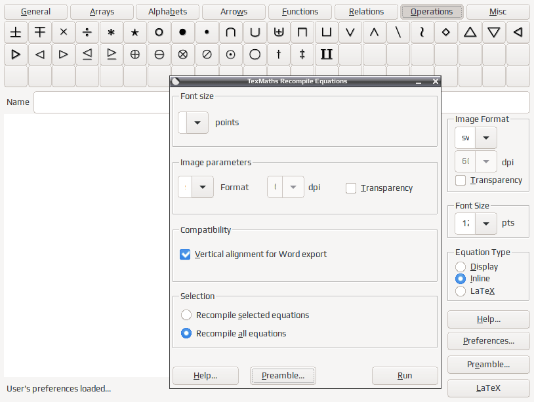Insert the circled times symbol
Screen dimensions: 534x402
(x=183, y=54)
